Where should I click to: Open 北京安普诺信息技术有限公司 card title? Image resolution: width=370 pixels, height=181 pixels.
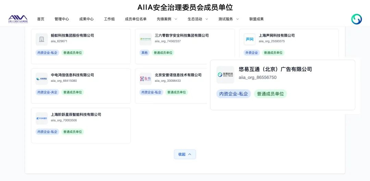click(178, 75)
